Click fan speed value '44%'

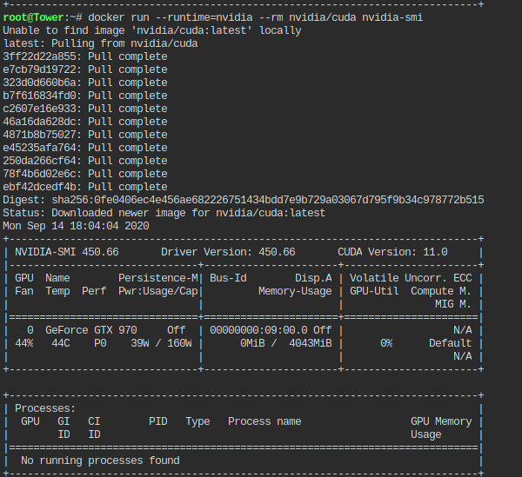24,343
